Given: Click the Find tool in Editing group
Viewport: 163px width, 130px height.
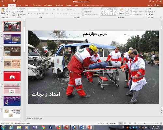Looking at the screenshot, I should (148, 9).
